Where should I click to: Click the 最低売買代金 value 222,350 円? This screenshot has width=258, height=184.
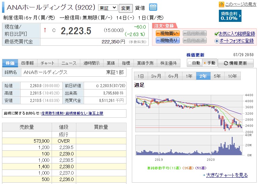(x=113, y=42)
